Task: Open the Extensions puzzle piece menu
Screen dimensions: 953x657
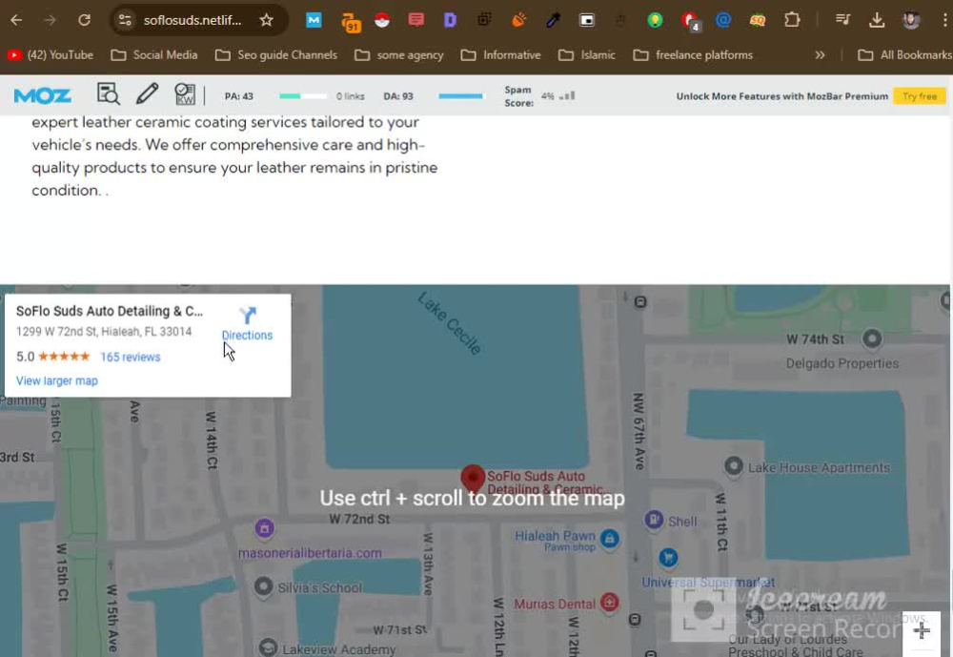Action: point(792,20)
